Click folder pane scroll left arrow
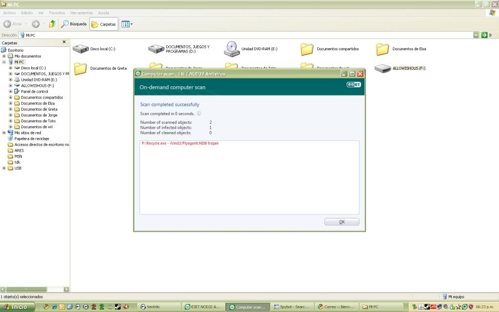Image resolution: width=499 pixels, height=312 pixels. point(3,290)
